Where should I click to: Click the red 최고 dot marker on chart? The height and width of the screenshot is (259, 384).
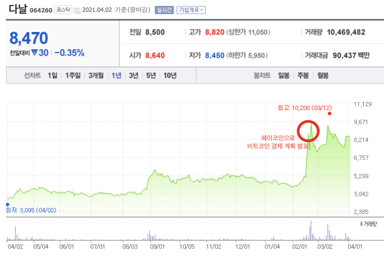point(330,114)
